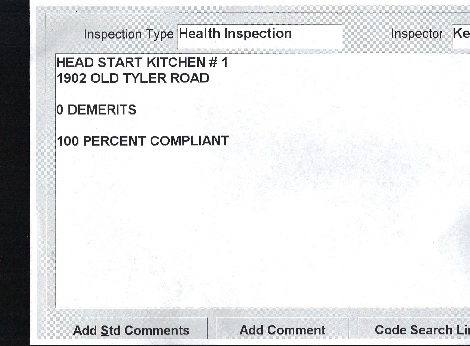The height and width of the screenshot is (346, 470).
Task: Click the Inspection Type label
Action: tap(129, 34)
